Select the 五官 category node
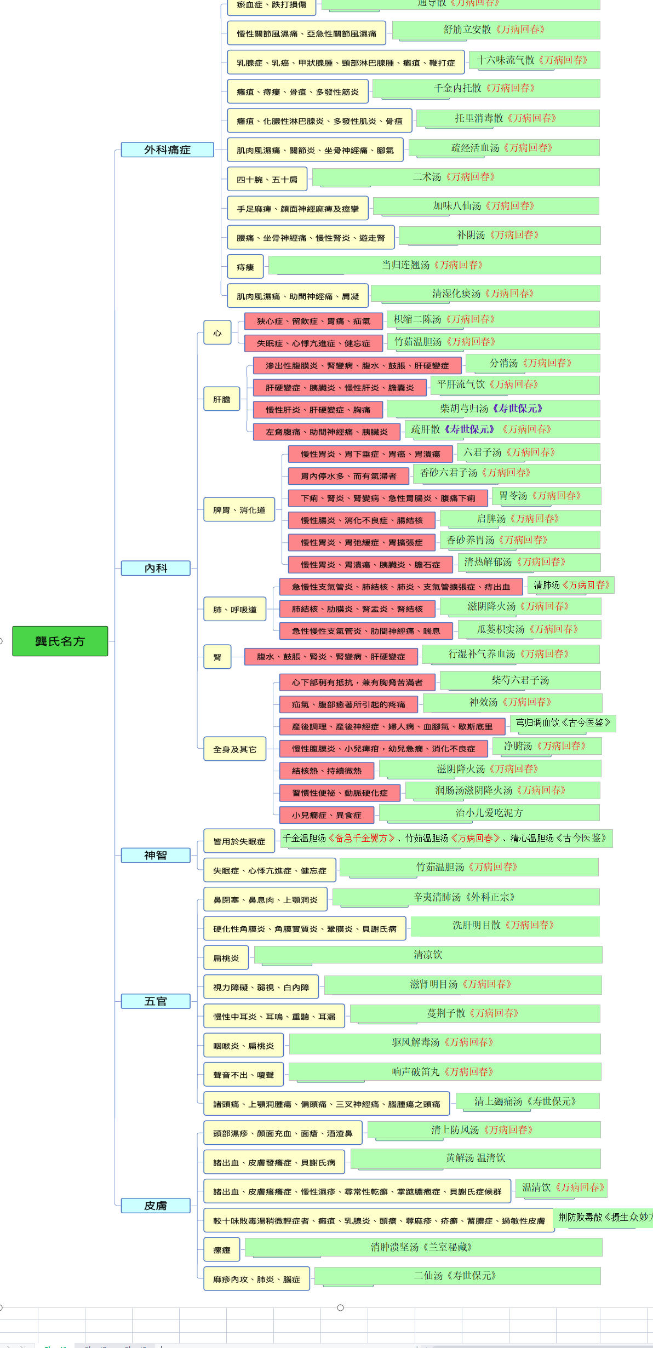653x1348 pixels. tap(156, 1001)
